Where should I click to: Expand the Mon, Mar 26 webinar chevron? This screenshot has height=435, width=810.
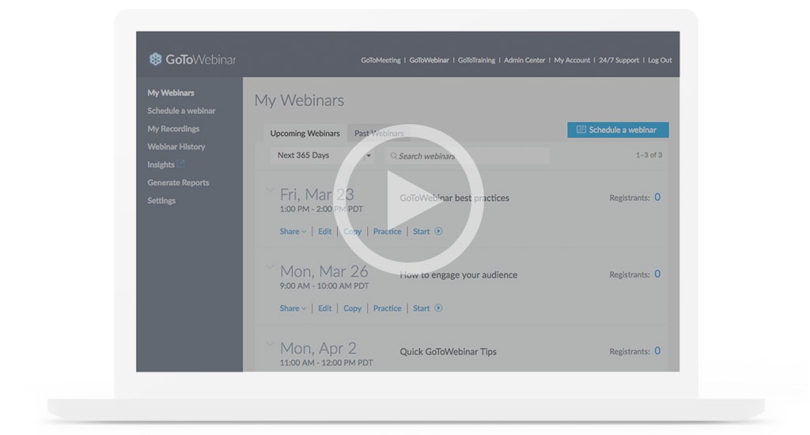(270, 267)
